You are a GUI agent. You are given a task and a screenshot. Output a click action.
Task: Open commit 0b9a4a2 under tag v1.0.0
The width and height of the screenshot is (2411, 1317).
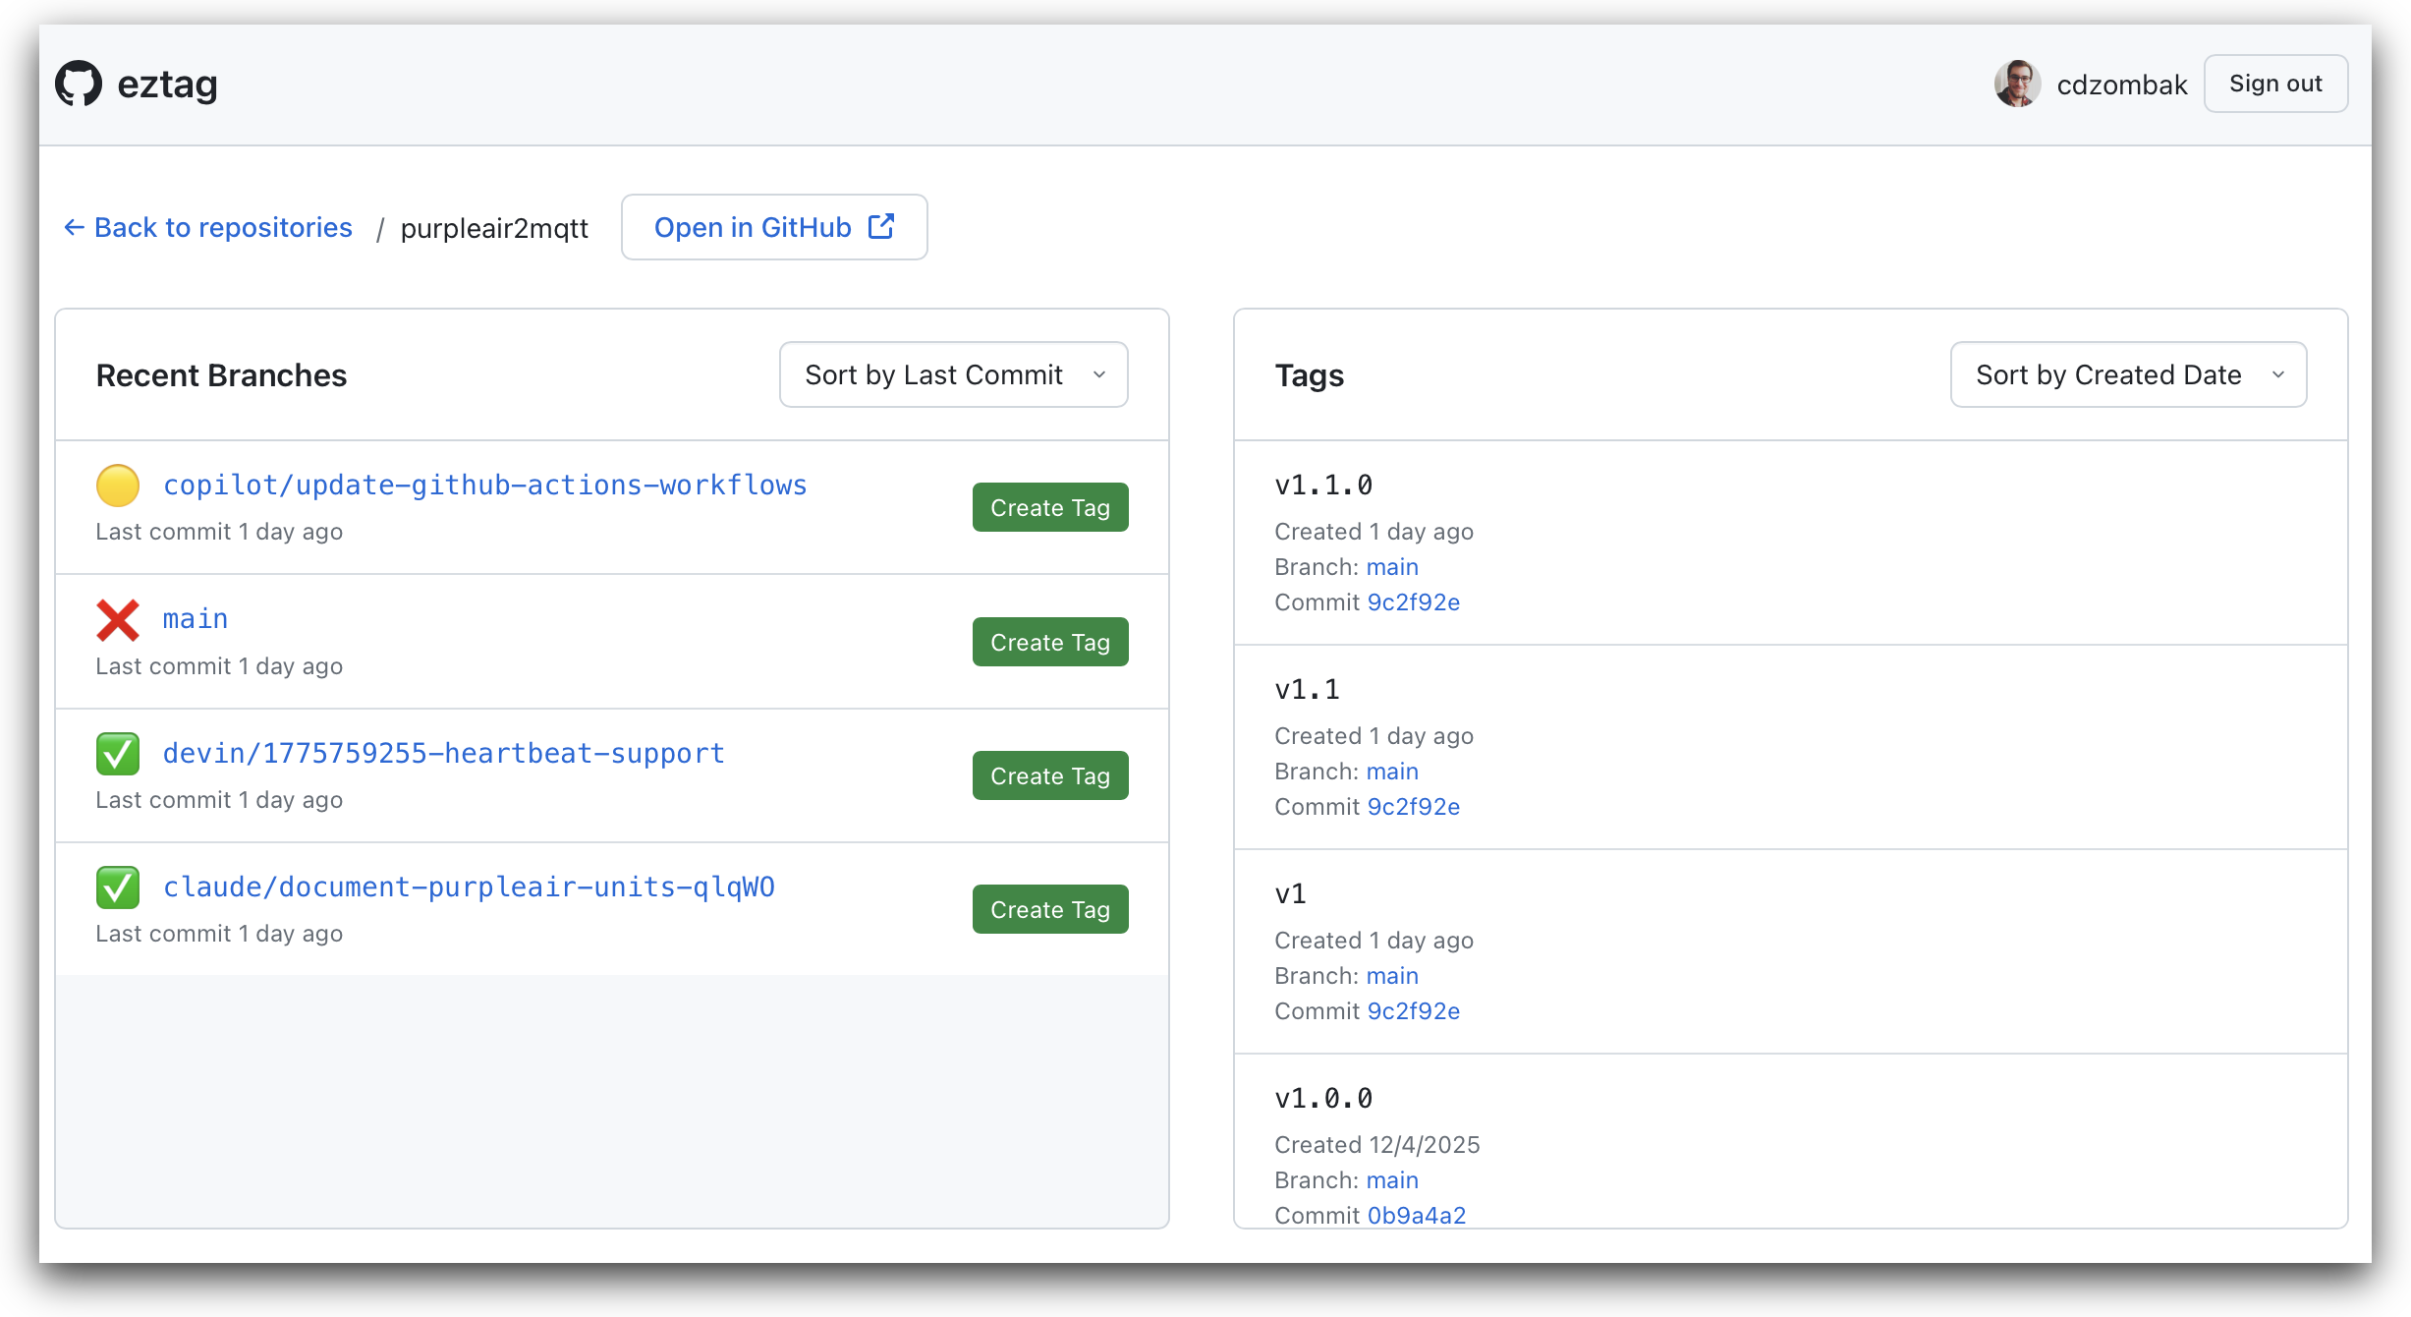click(x=1416, y=1216)
